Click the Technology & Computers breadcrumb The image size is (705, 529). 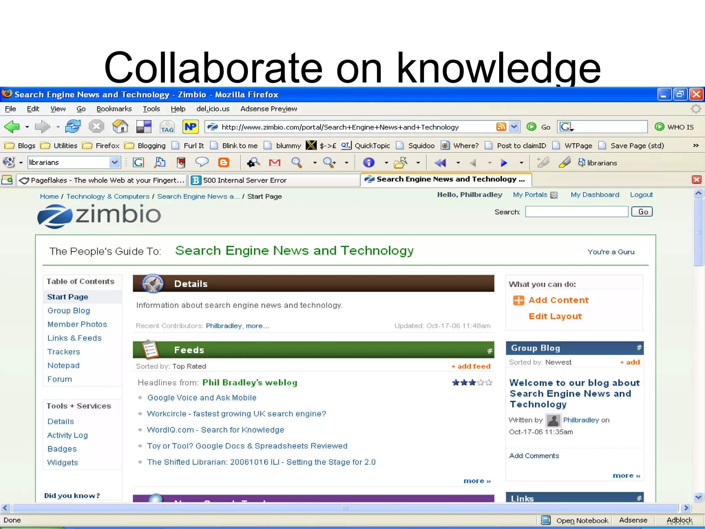[x=108, y=196]
